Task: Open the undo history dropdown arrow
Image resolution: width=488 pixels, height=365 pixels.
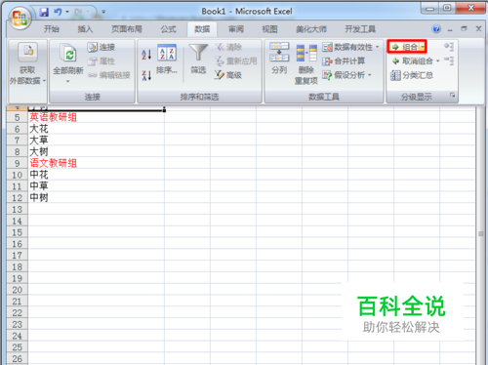Action: click(67, 13)
